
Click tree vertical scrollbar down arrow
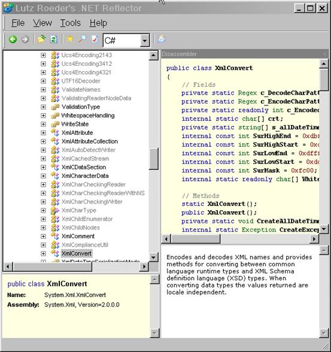(x=153, y=257)
